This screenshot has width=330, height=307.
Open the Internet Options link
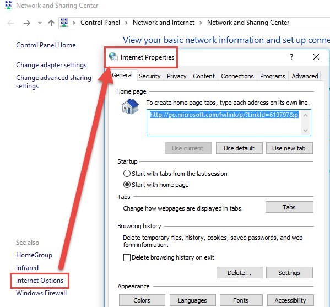click(40, 281)
